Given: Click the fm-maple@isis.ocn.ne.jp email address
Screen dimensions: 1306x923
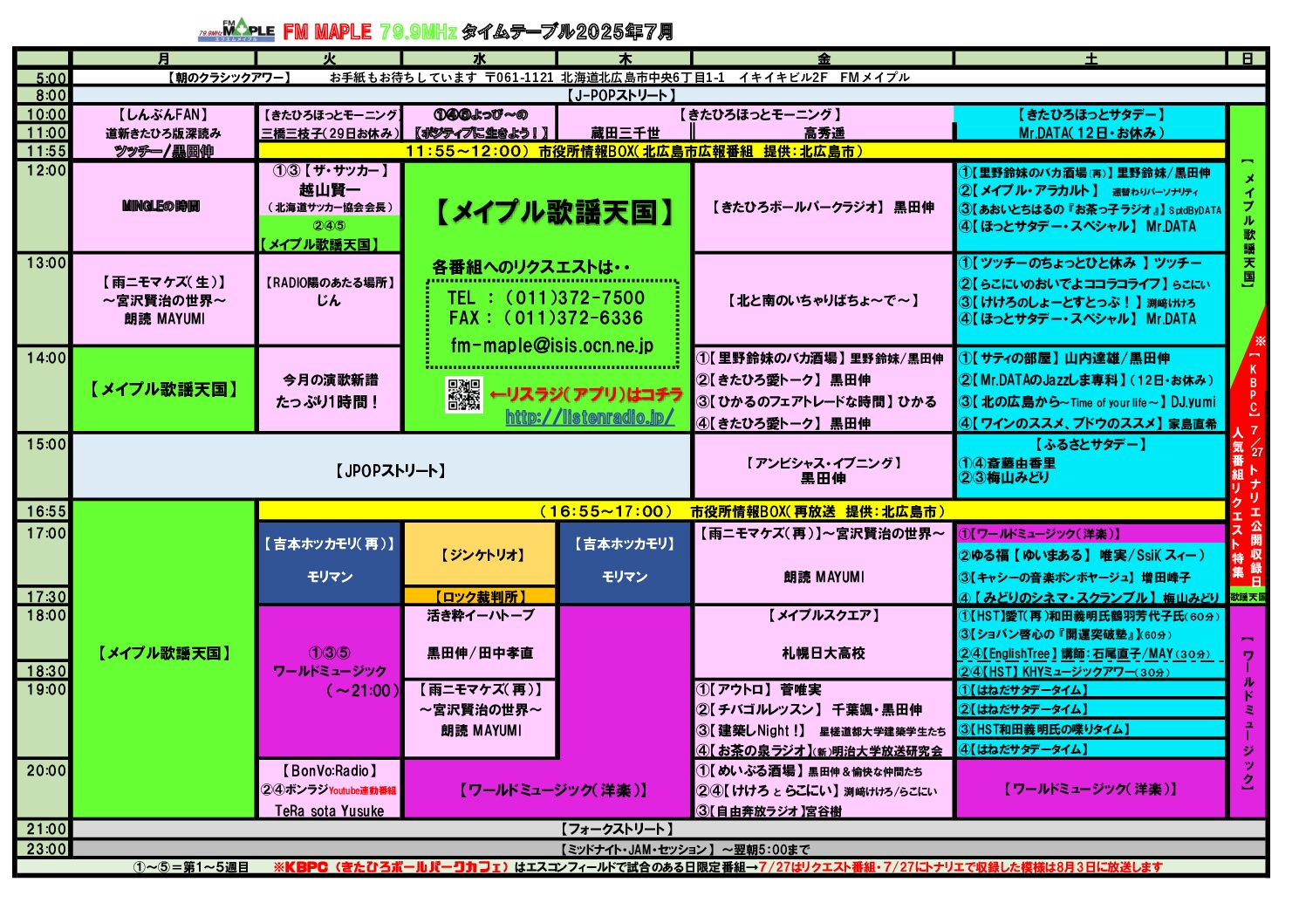Looking at the screenshot, I should click(x=551, y=345).
